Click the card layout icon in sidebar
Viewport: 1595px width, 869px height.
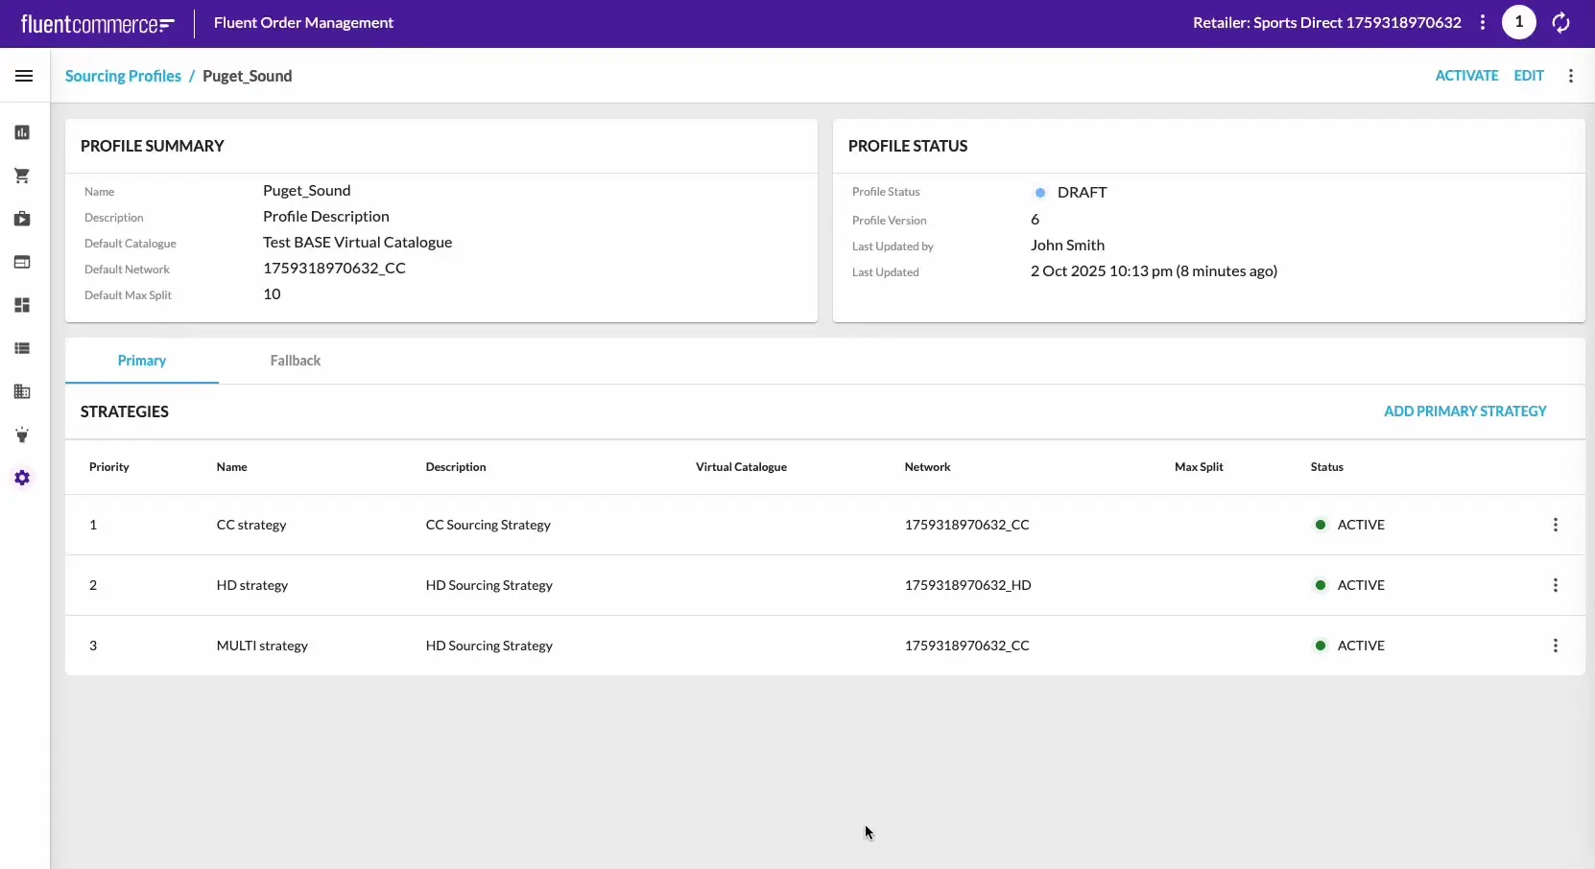point(22,262)
